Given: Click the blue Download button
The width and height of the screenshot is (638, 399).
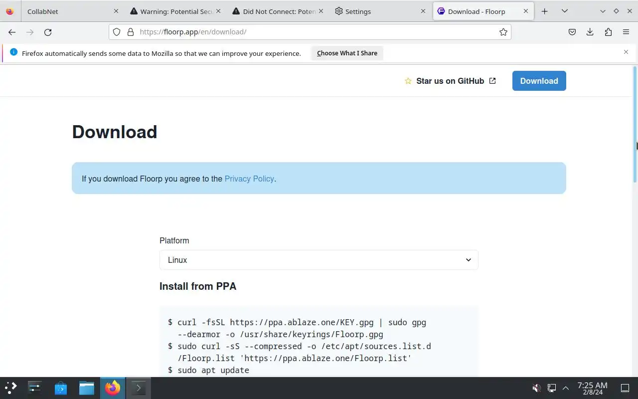Looking at the screenshot, I should click(539, 81).
